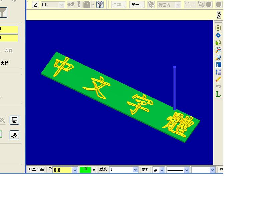Image resolution: width=267 pixels, height=200 pixels.
Task: Click the grey box icon beside exclamation mark
Action: click(x=87, y=5)
